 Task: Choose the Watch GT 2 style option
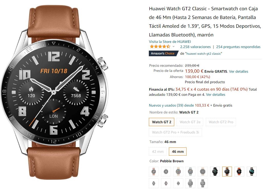tap(162, 122)
